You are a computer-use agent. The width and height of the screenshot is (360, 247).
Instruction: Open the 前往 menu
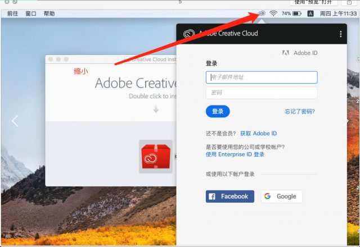[x=12, y=13]
